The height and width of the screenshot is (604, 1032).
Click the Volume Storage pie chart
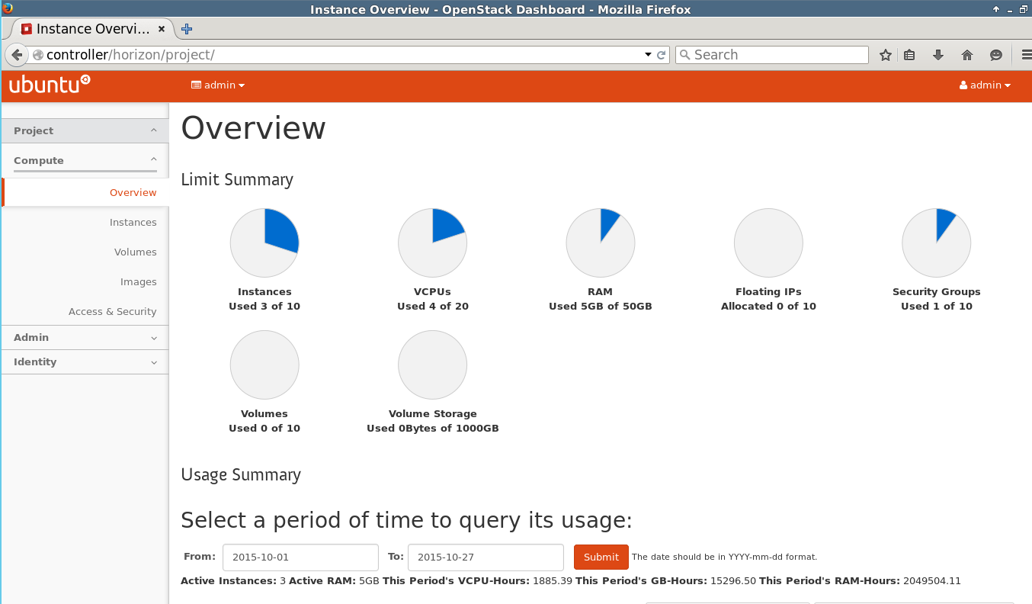(432, 365)
